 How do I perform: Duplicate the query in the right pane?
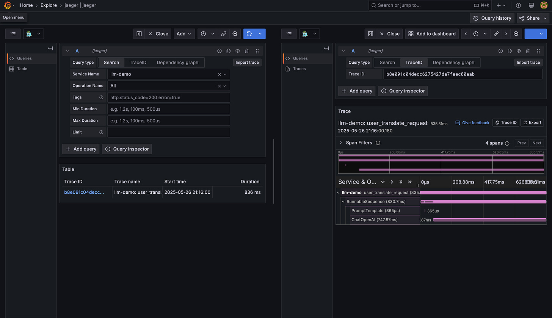point(509,51)
